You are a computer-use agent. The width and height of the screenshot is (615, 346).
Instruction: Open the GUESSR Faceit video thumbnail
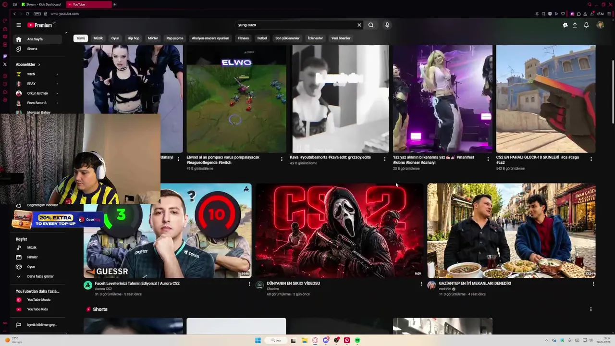(x=168, y=231)
